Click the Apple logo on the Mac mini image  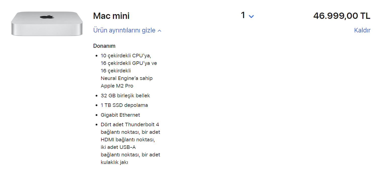pyautogui.click(x=47, y=17)
